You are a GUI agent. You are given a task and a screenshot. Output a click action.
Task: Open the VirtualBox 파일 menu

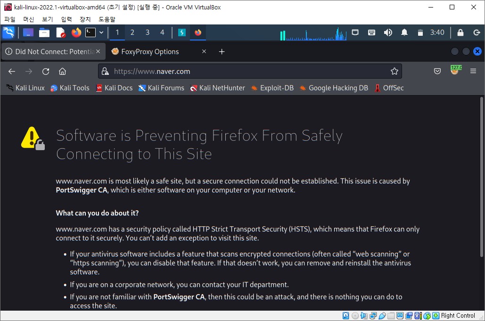click(x=10, y=19)
